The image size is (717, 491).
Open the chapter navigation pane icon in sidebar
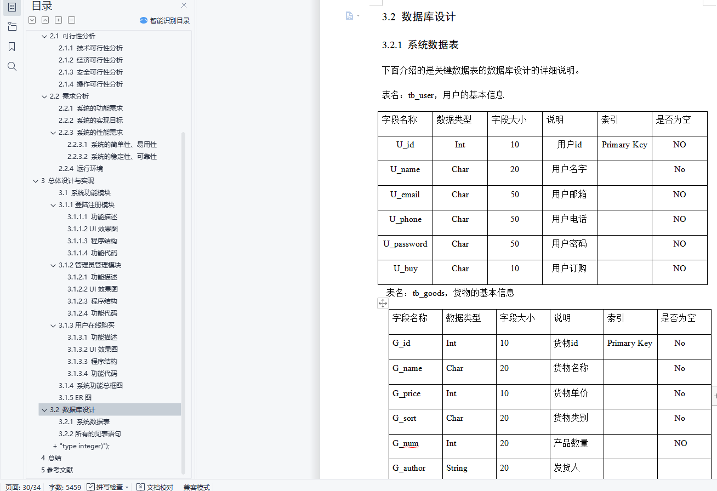12,26
